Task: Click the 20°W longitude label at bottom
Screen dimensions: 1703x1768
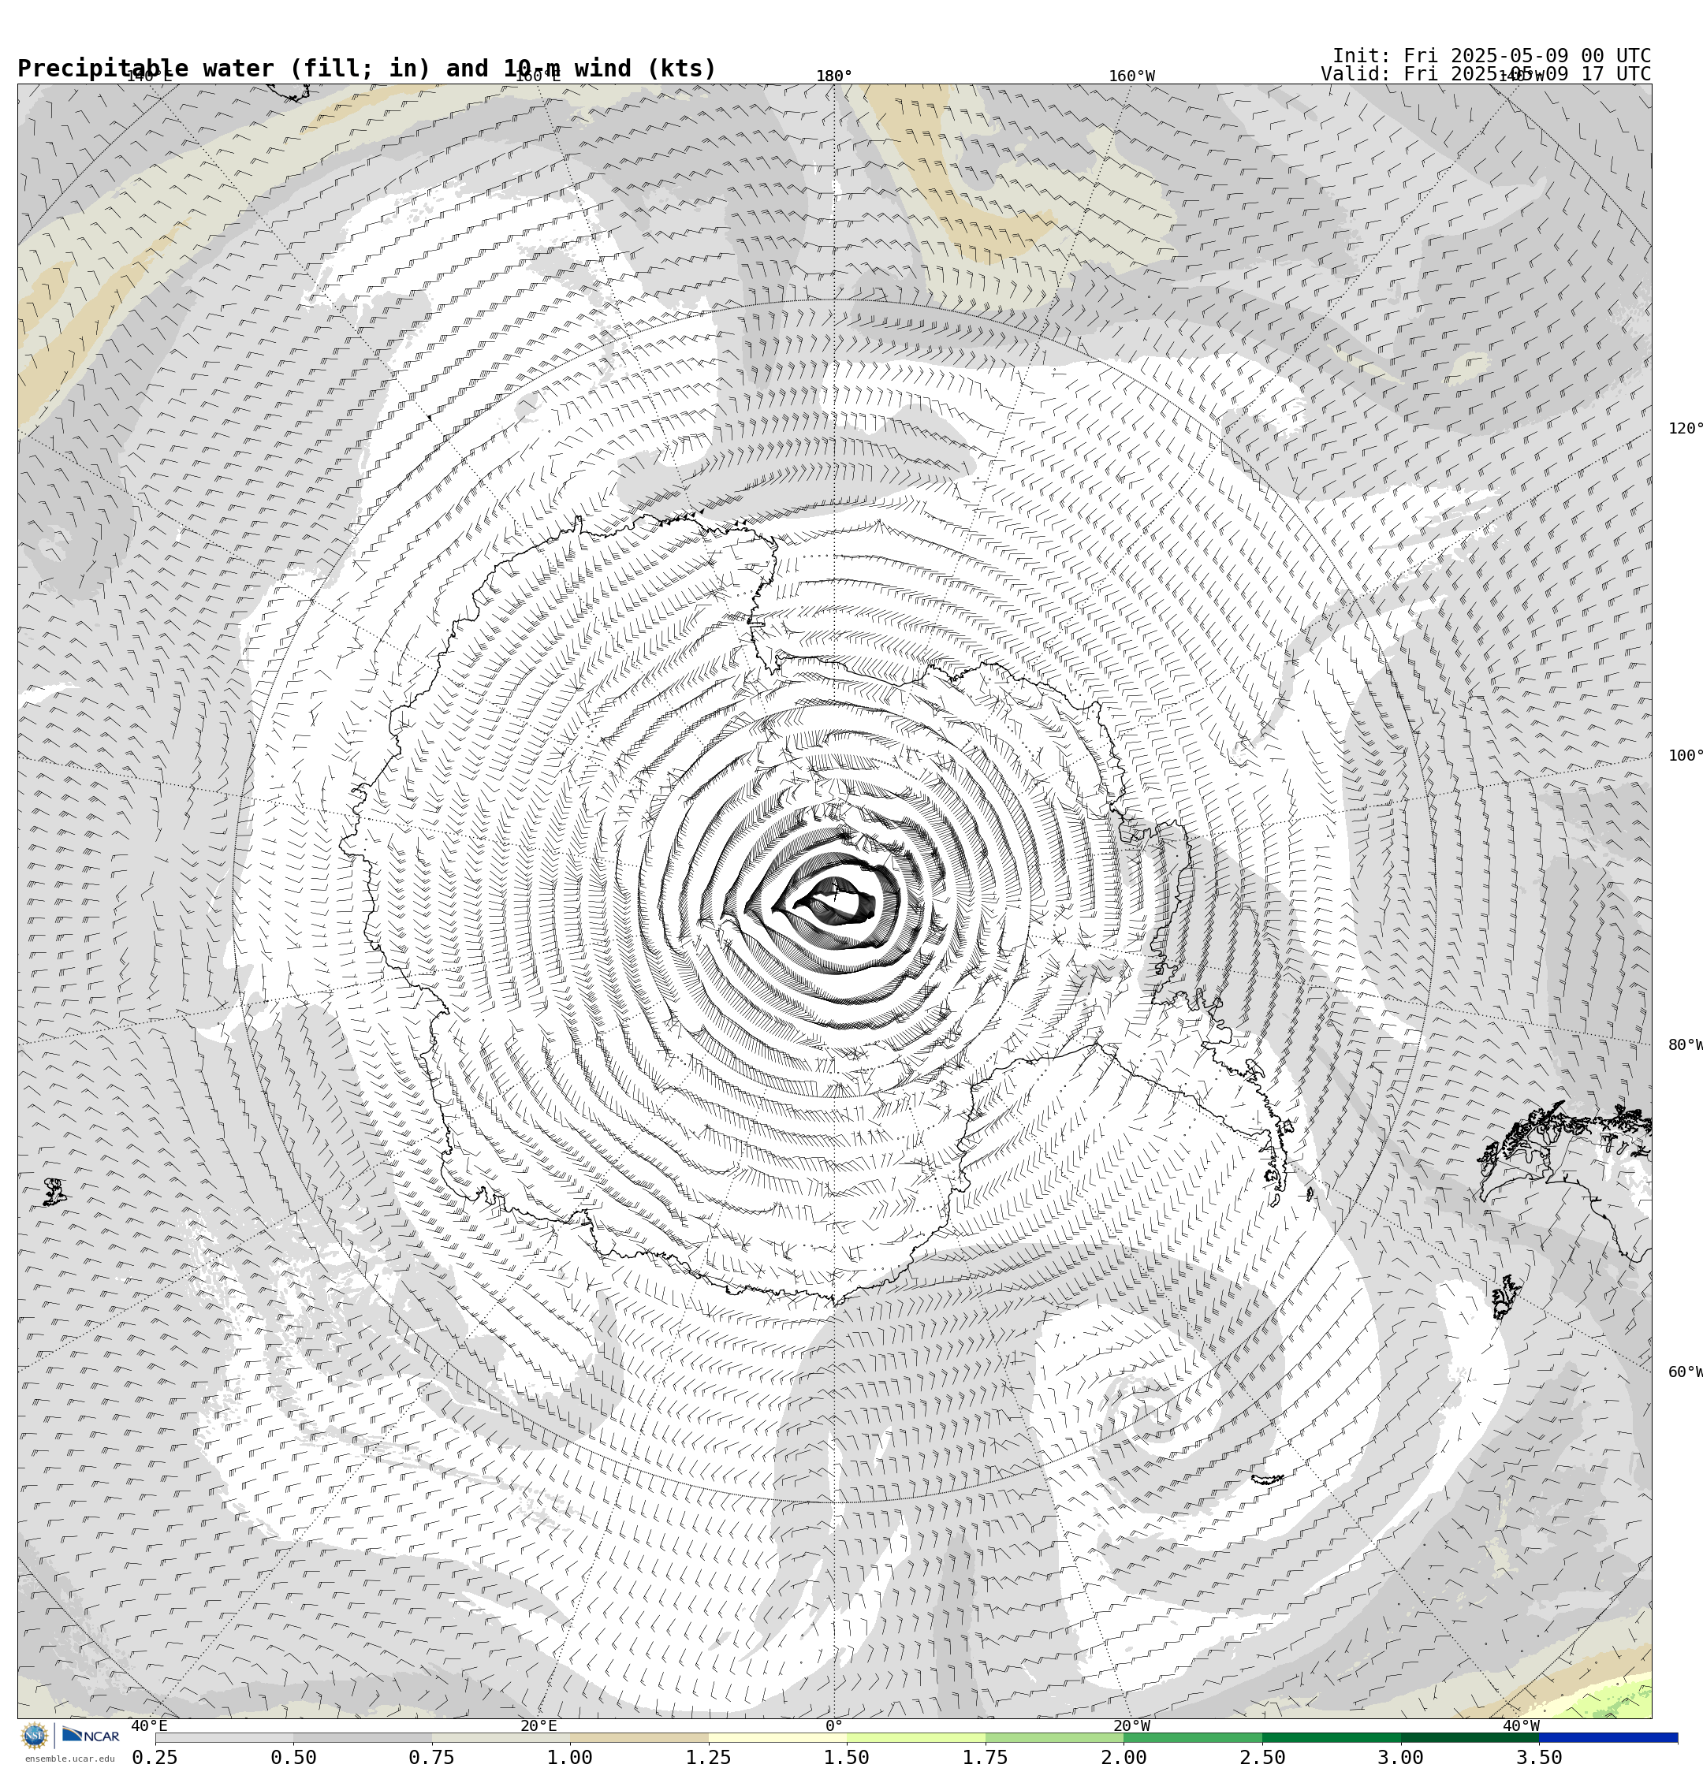Action: point(1131,1725)
